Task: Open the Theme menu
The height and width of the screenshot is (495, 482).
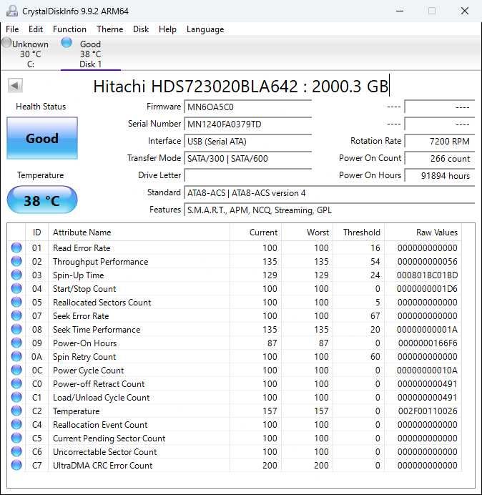Action: click(x=110, y=29)
